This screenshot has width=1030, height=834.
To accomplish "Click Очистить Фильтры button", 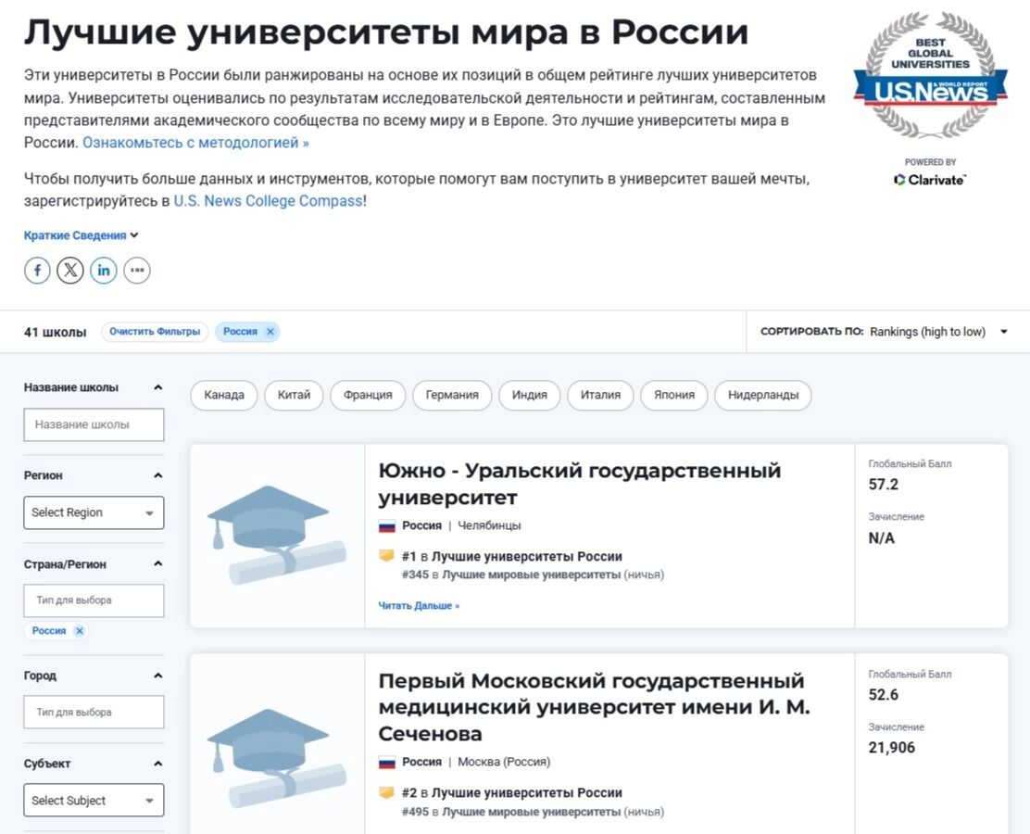I will pyautogui.click(x=155, y=332).
